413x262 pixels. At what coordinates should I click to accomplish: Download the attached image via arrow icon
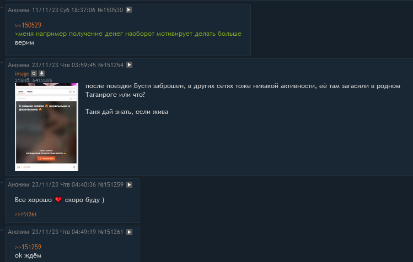coord(41,73)
